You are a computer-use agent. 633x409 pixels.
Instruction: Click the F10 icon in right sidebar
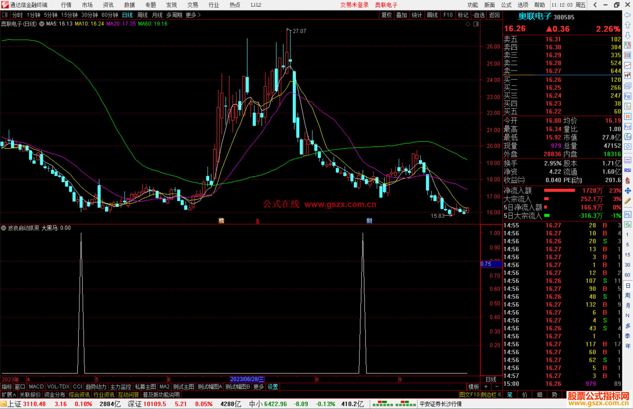(627, 96)
